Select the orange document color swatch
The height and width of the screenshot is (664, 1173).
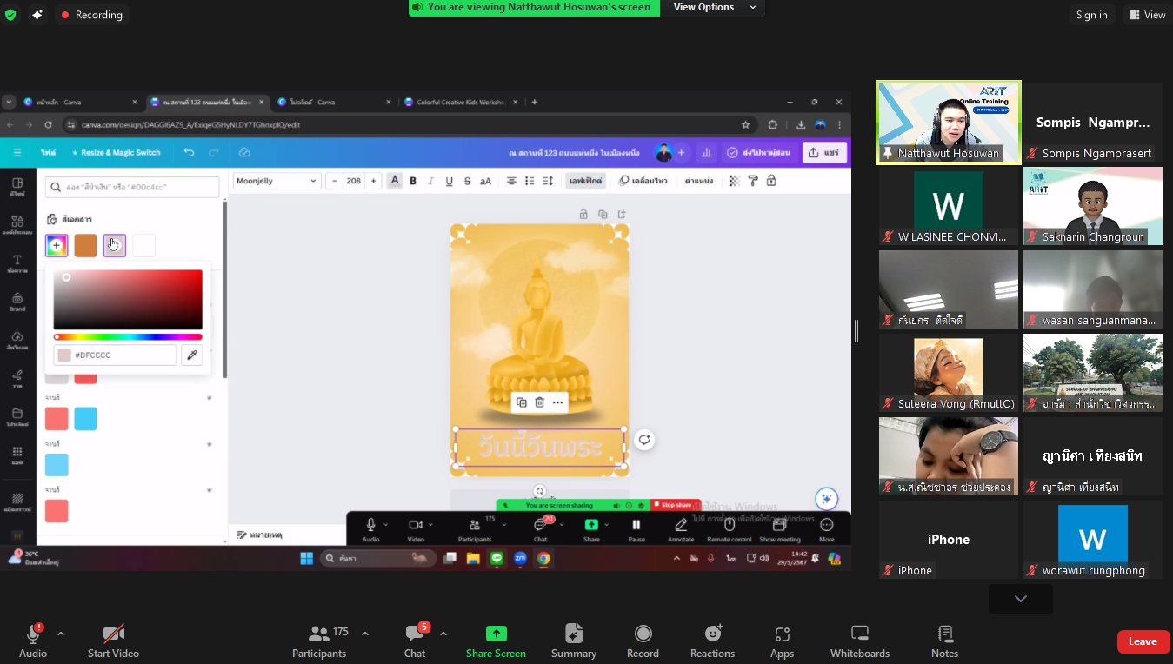(85, 246)
